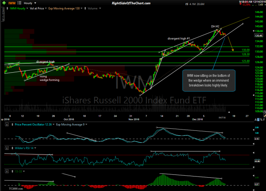The width and height of the screenshot is (266, 191).
Task: Click the move handle of Price Percent Oscillator
Action: pyautogui.click(x=12, y=125)
